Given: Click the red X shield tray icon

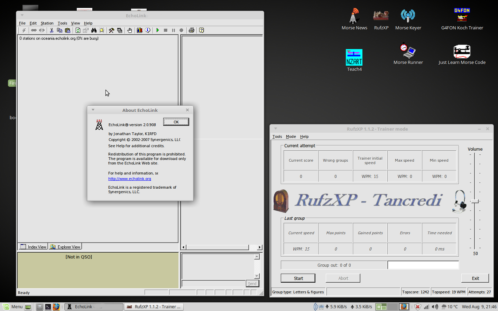Looking at the screenshot, I should tap(417, 307).
